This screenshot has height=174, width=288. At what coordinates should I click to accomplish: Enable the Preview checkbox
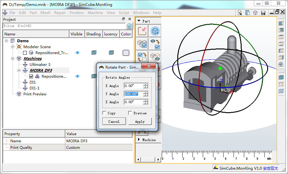(130, 113)
